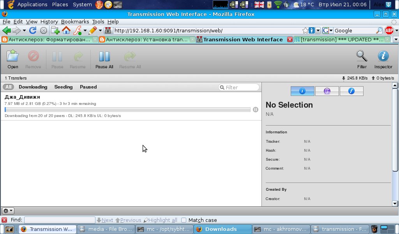Open the gear settings menu at bottom
Screen dimensions: 399x234
(8, 211)
